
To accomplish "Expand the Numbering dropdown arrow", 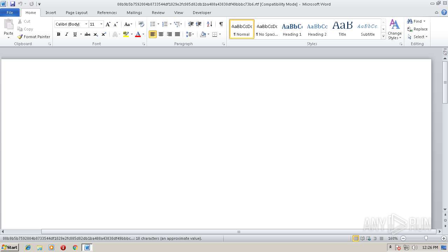I will pyautogui.click(x=170, y=24).
